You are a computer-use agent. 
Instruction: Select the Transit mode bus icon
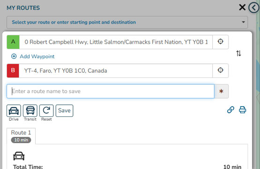[30, 111]
